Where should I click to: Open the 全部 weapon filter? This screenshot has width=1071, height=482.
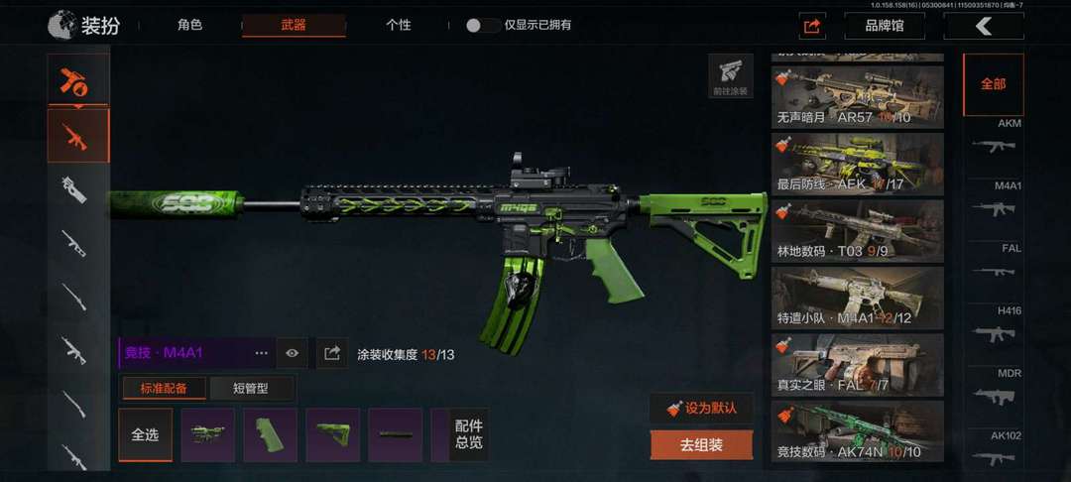993,84
